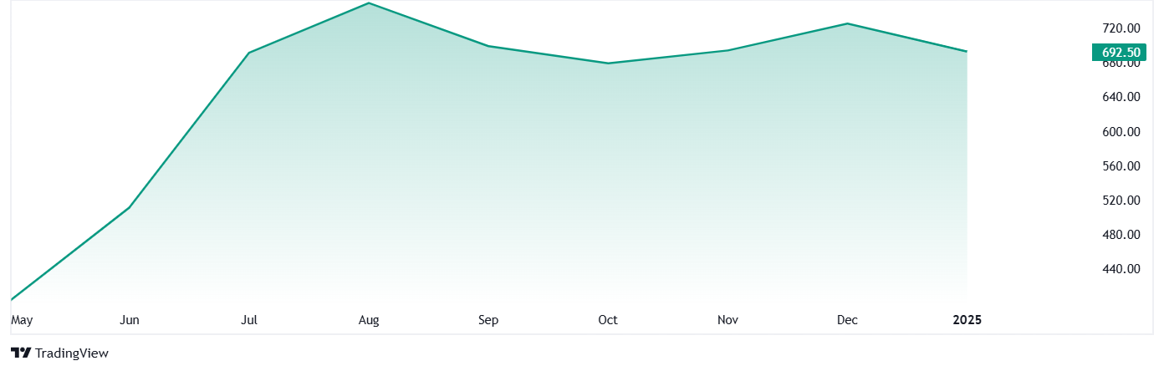Click the 720.00 price scale label
The image size is (1164, 371).
tap(1121, 28)
